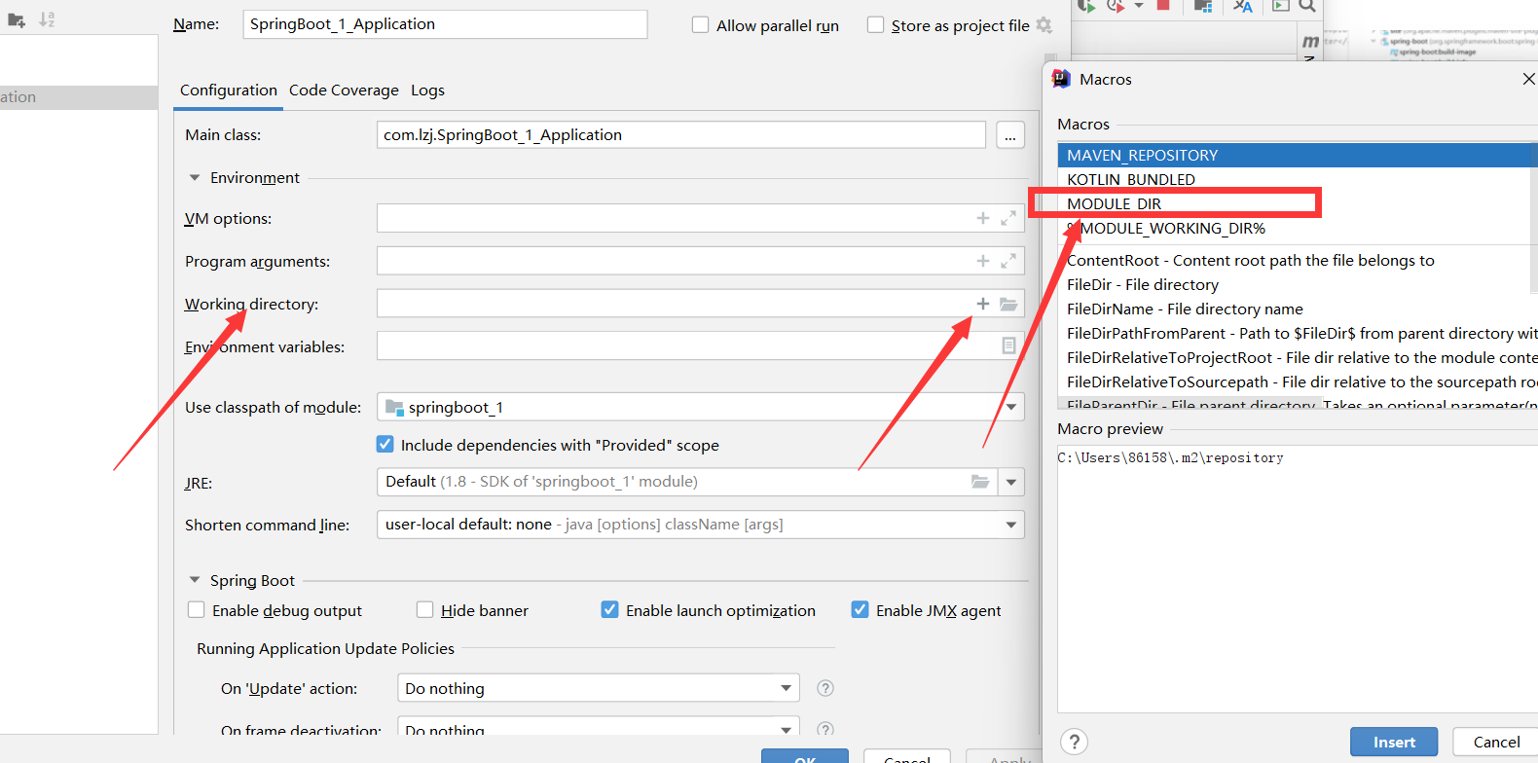Open the Run Anything tool in the IDE toolbar

pyautogui.click(x=1281, y=6)
